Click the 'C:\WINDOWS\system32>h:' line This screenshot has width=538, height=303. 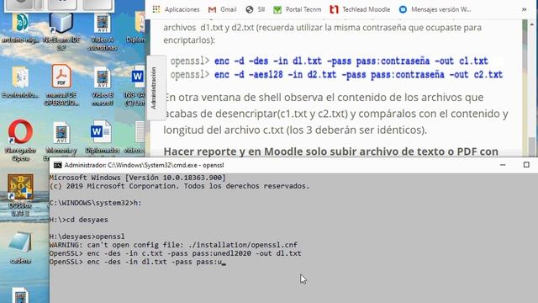[x=95, y=203]
